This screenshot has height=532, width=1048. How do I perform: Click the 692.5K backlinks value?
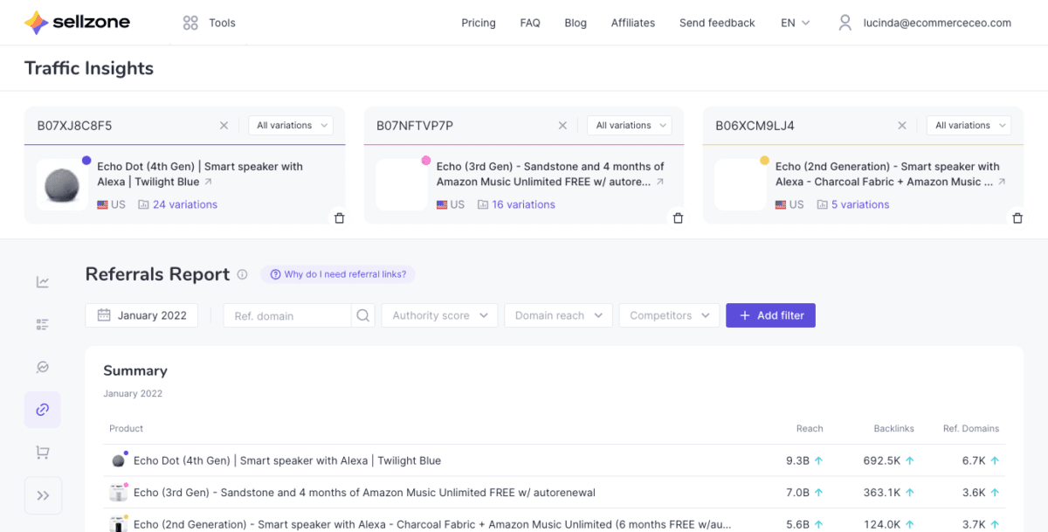click(x=879, y=460)
